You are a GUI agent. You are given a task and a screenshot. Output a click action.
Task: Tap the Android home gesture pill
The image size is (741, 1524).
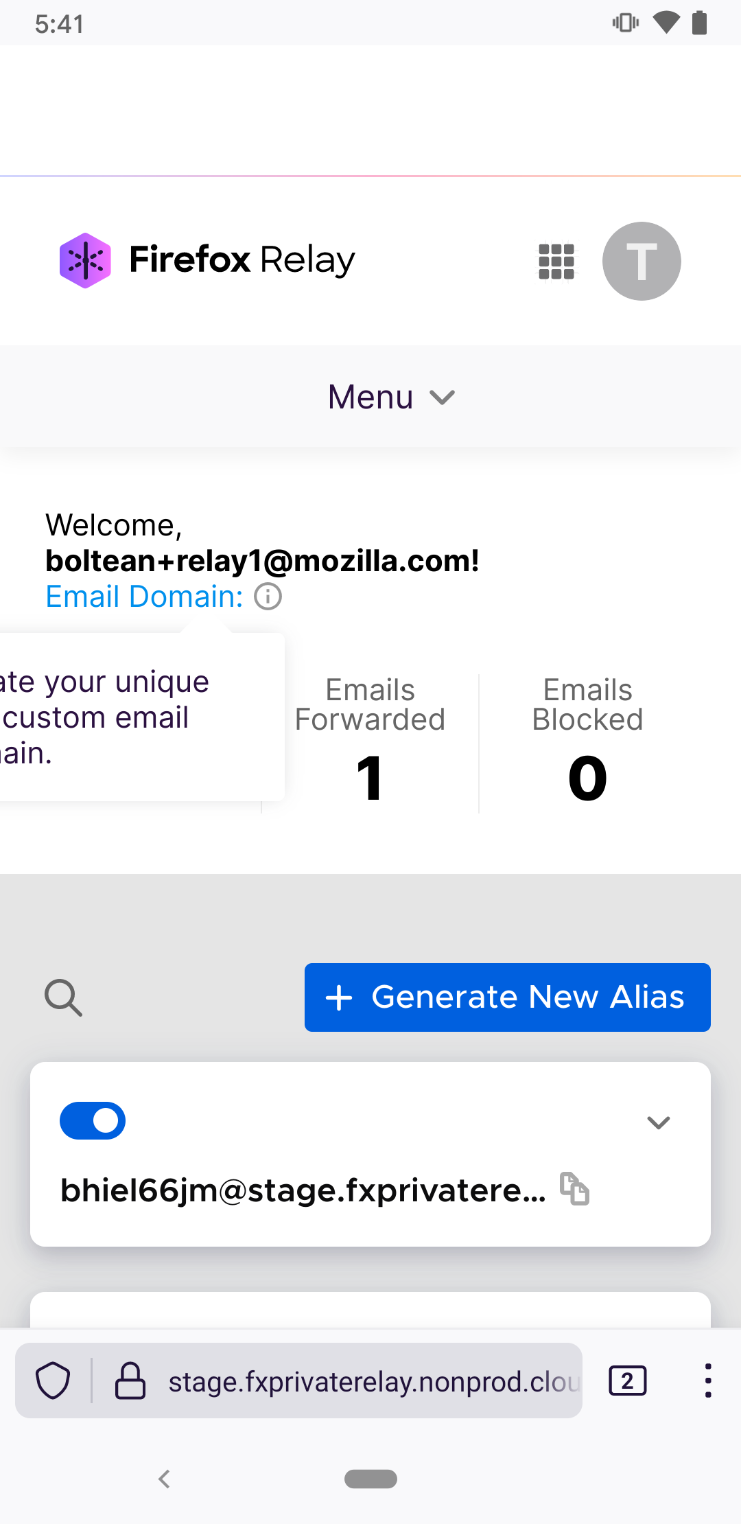(x=370, y=1479)
